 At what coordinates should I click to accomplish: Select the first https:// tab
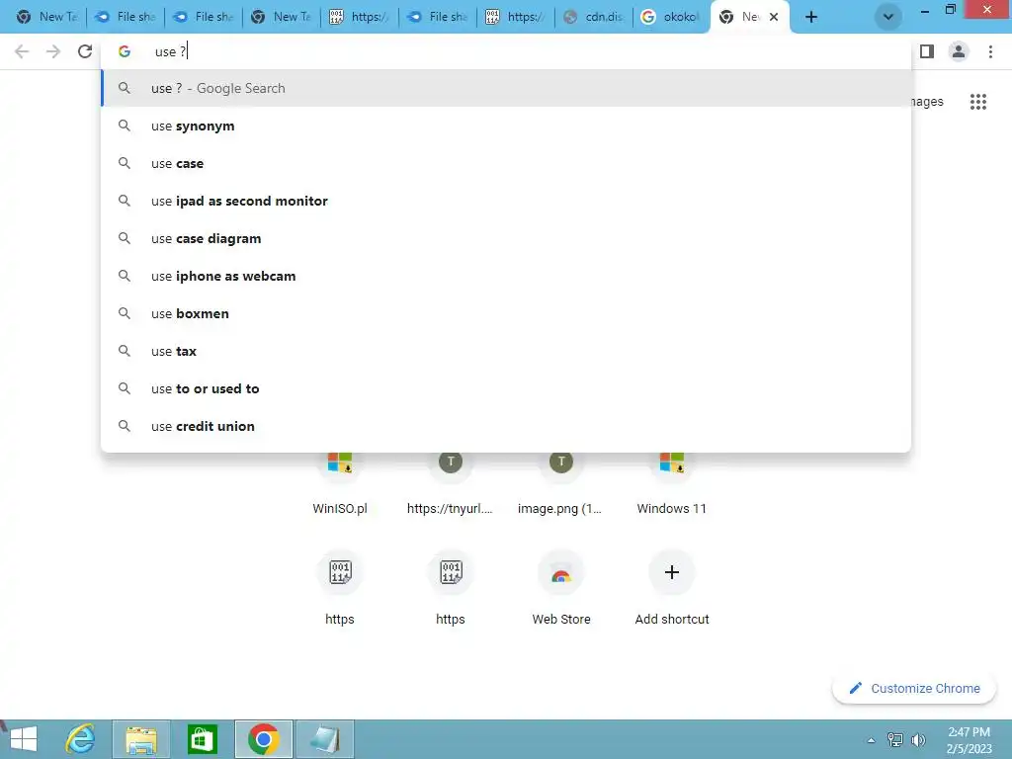tap(360, 17)
